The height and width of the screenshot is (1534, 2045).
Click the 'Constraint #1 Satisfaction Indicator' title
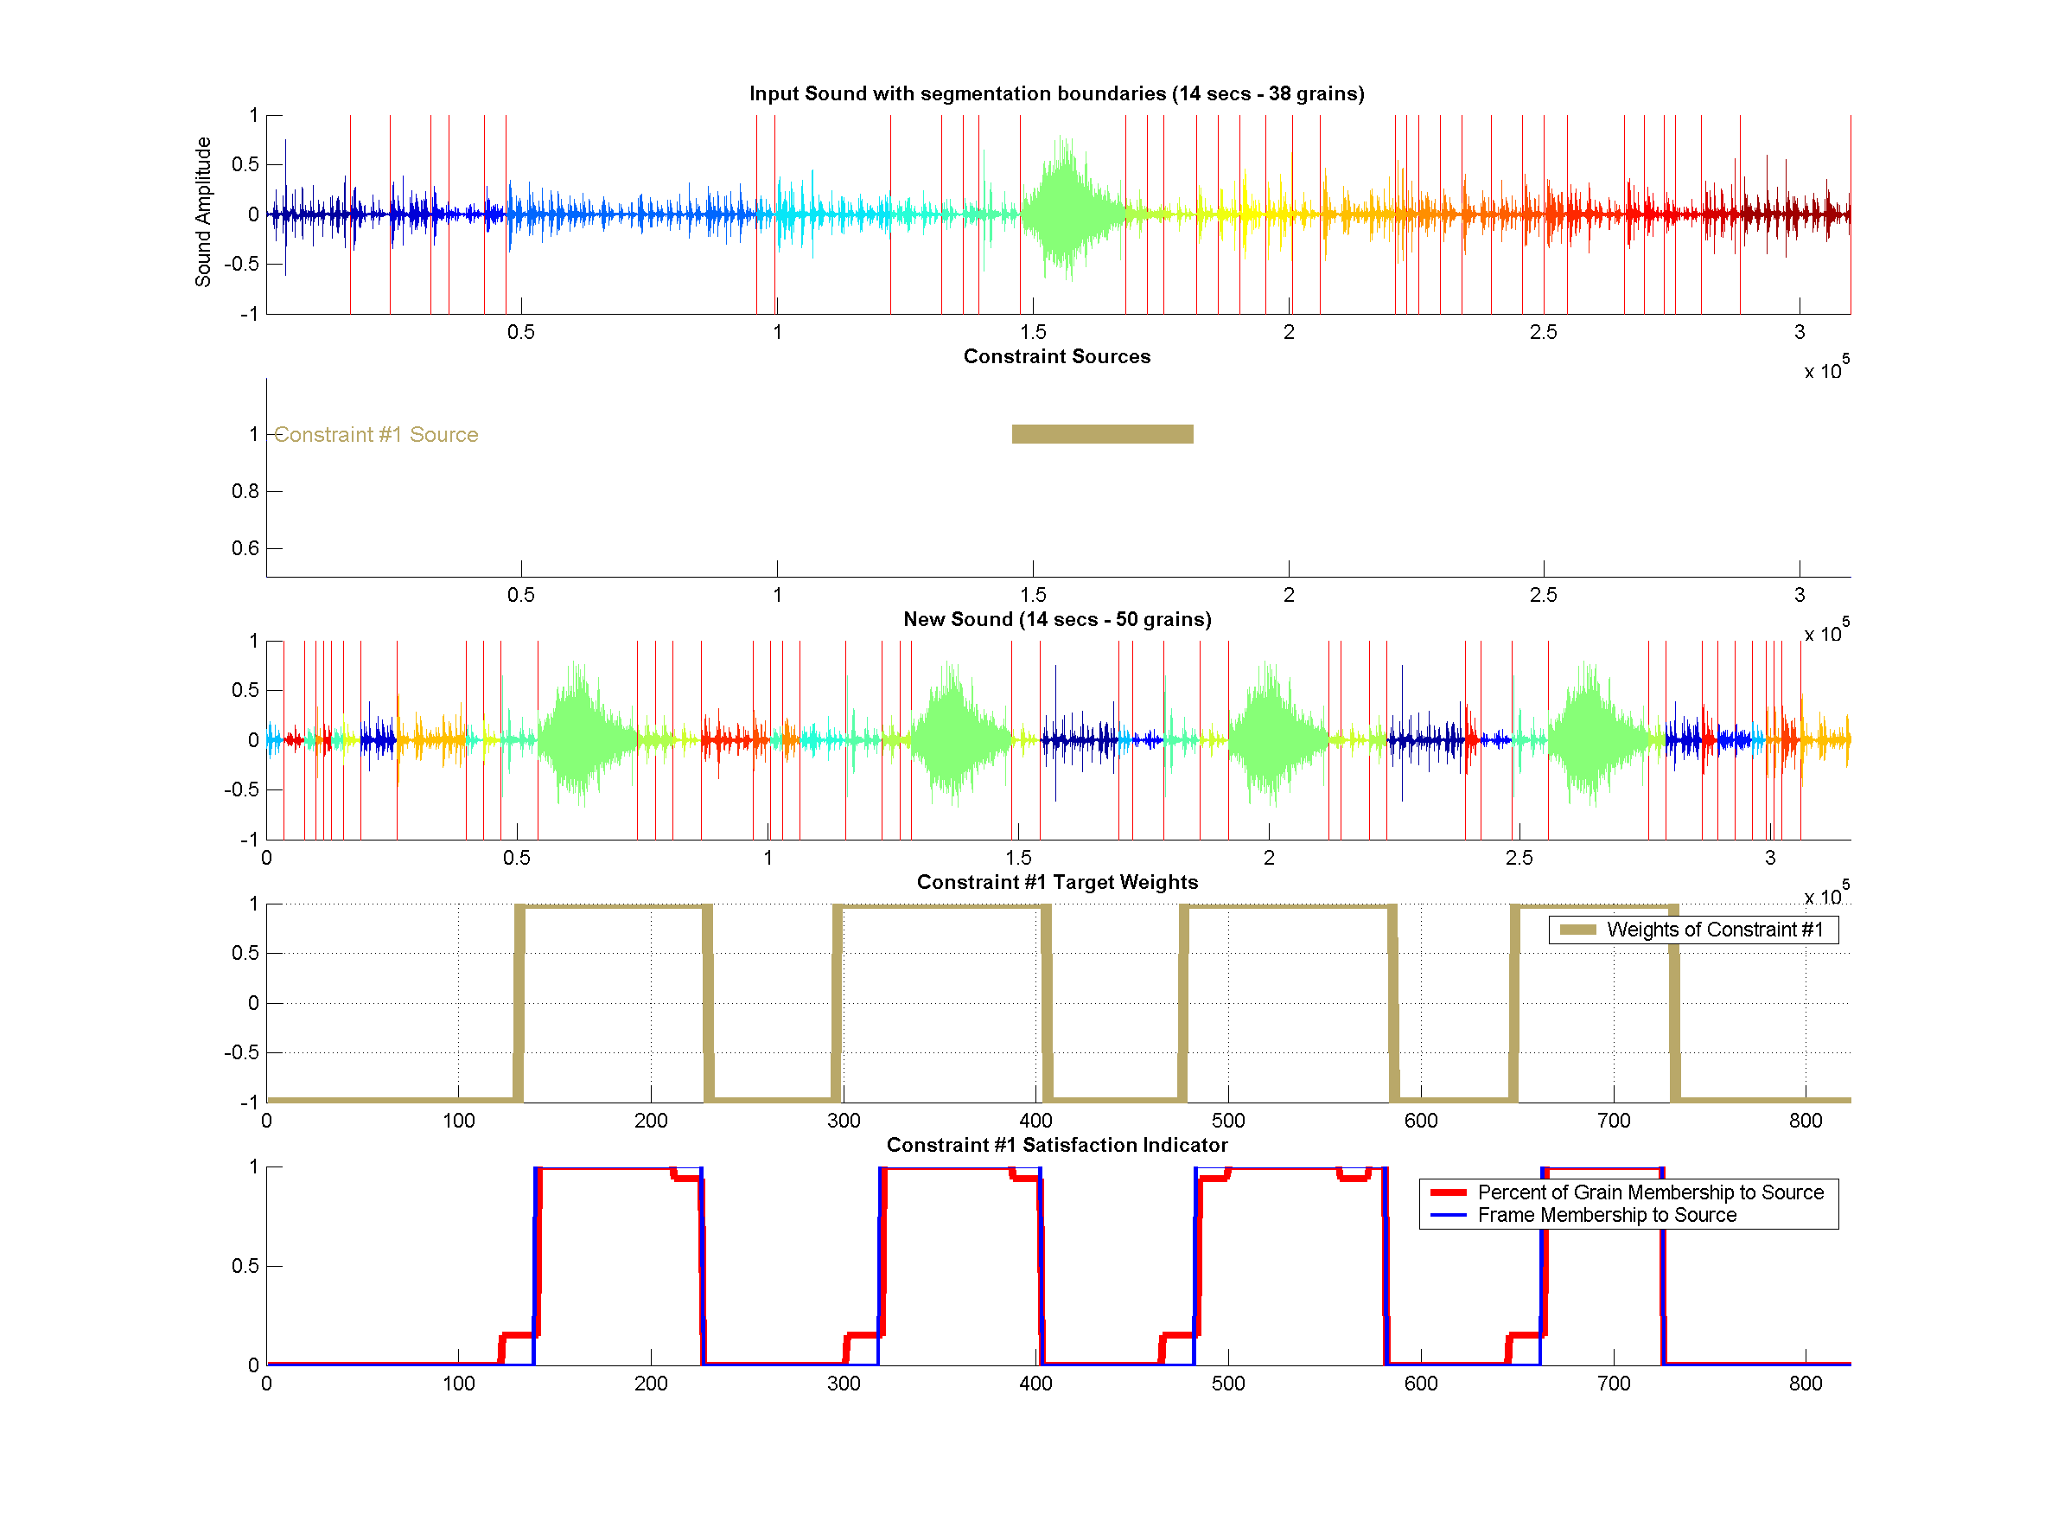coord(1056,1144)
